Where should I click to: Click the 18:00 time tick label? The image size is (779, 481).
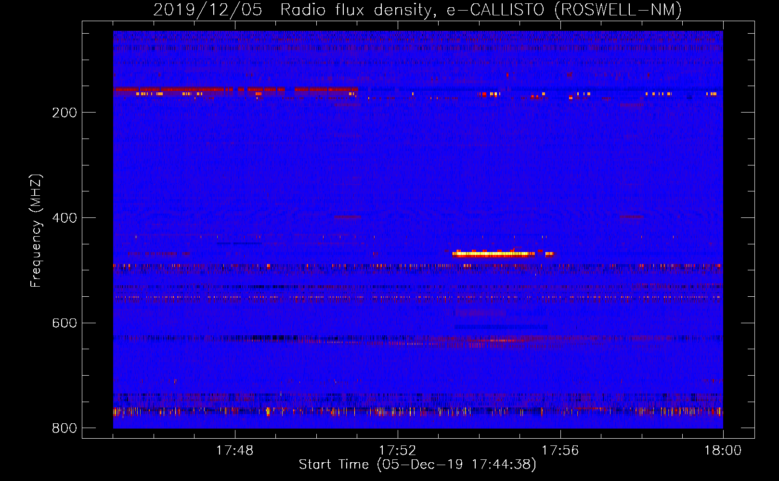[723, 451]
